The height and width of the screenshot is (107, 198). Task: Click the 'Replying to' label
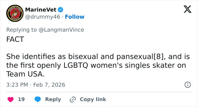[x=21, y=30]
